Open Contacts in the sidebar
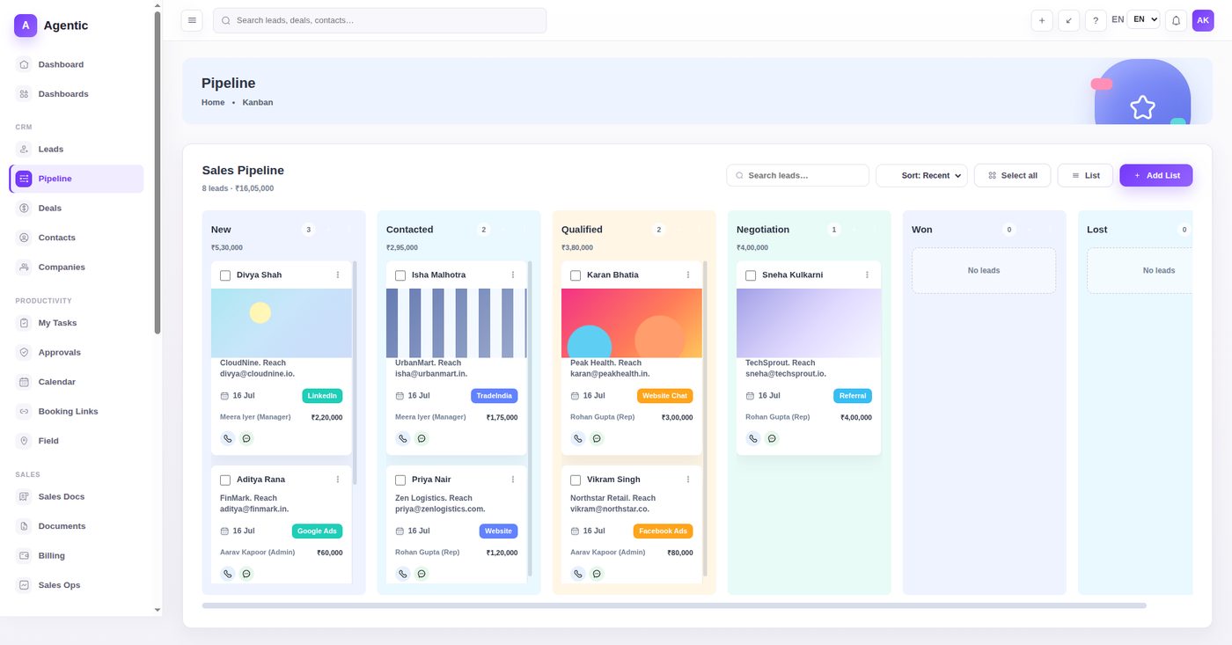The height and width of the screenshot is (645, 1232). (x=77, y=238)
